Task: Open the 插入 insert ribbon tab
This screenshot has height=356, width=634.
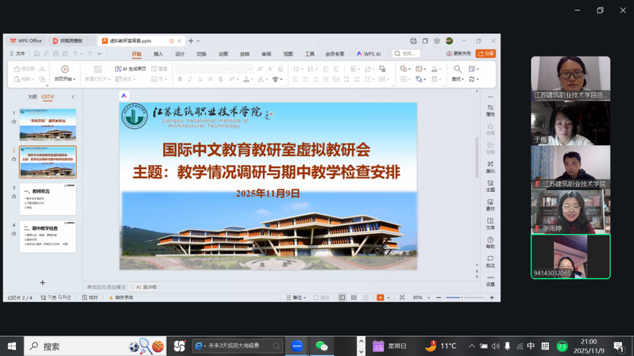Action: pyautogui.click(x=158, y=54)
